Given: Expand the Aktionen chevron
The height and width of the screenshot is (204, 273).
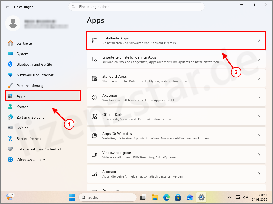Looking at the screenshot, I should 259,97.
